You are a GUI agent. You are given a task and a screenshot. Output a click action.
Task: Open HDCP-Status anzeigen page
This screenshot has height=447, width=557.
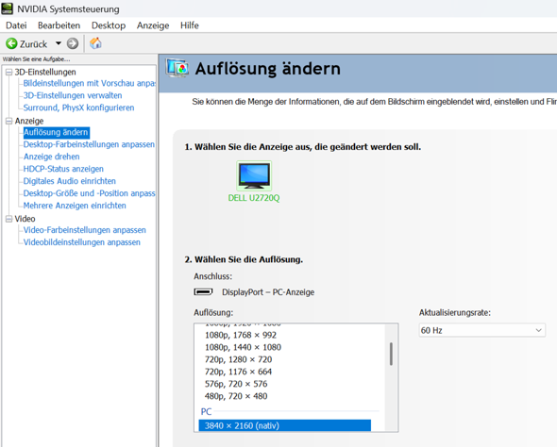63,169
